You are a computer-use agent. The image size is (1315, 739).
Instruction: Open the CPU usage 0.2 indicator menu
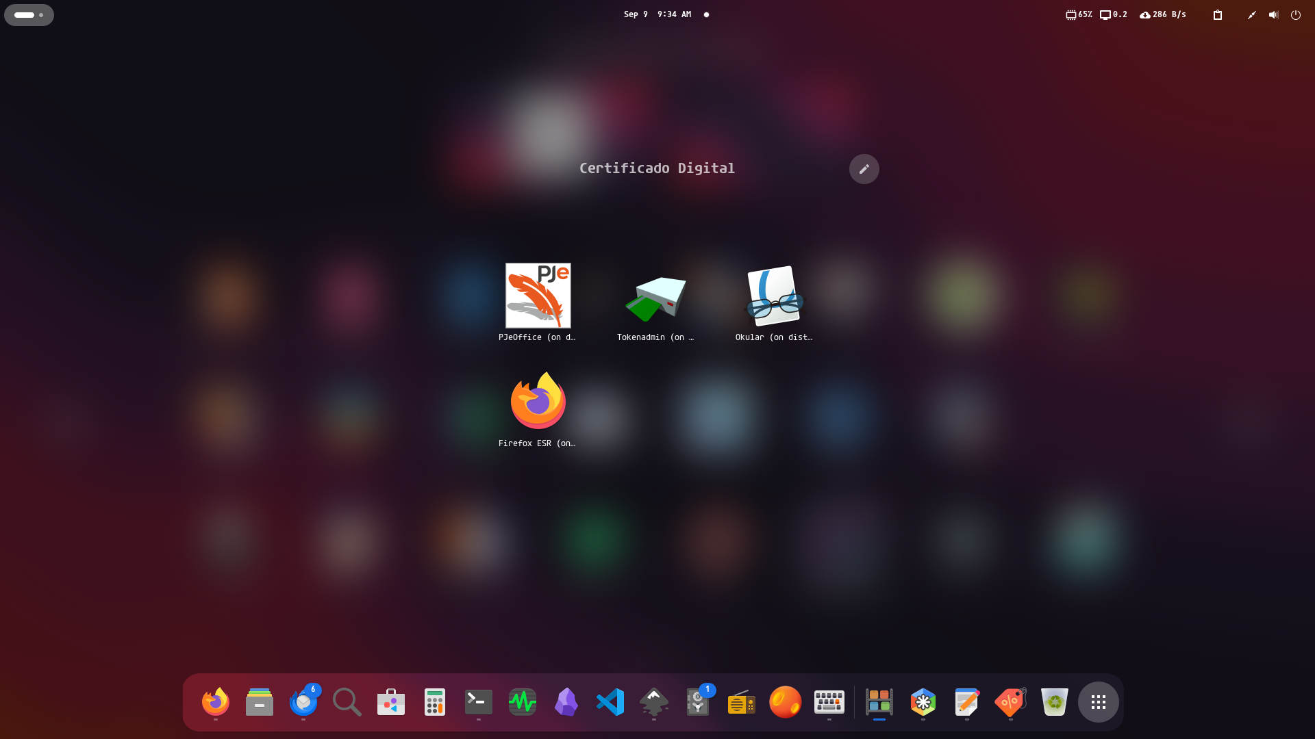(1113, 14)
